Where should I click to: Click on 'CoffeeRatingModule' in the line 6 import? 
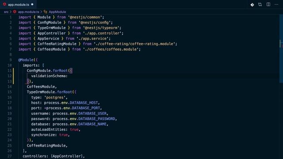point(57,44)
